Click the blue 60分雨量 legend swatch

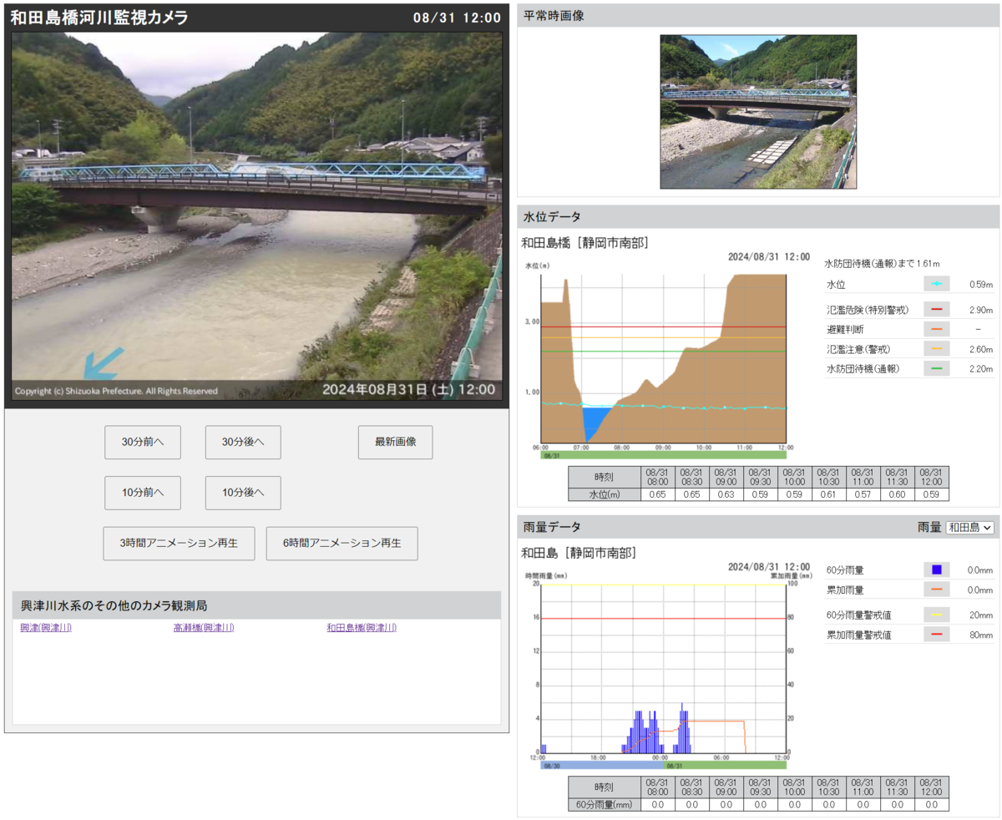(936, 569)
